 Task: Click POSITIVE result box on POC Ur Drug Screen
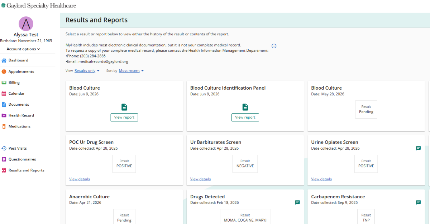124,164
